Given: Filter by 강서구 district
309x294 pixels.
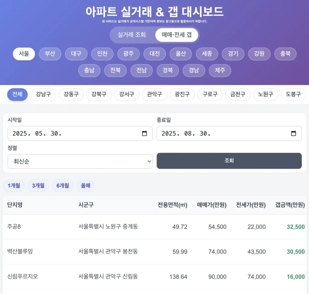Looking at the screenshot, I should pyautogui.click(x=127, y=94).
